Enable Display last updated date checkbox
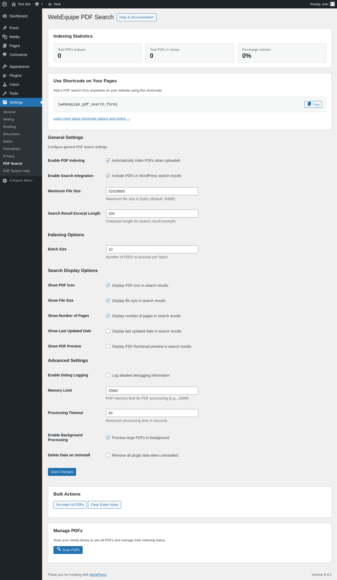The image size is (337, 580). click(x=108, y=331)
